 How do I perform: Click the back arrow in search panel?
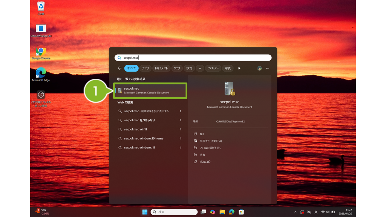[x=119, y=68]
